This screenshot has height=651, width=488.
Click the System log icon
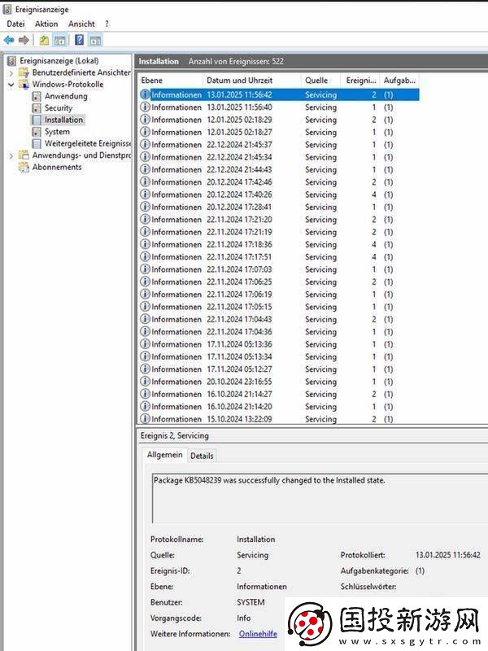[x=37, y=132]
